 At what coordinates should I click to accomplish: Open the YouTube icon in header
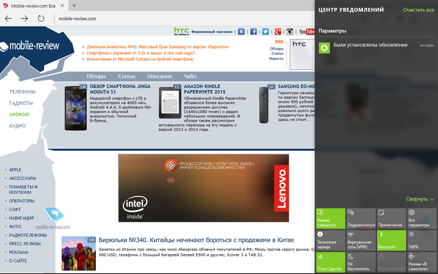307,32
